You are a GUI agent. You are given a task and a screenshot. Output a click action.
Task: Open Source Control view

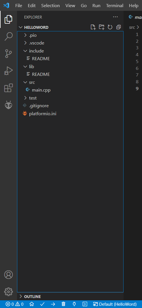(9, 53)
